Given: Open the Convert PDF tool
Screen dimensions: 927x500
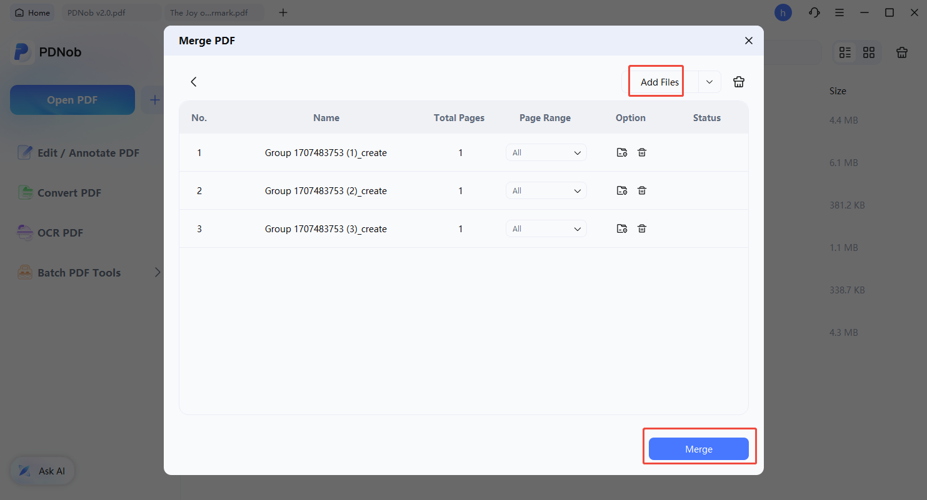Looking at the screenshot, I should [x=68, y=193].
